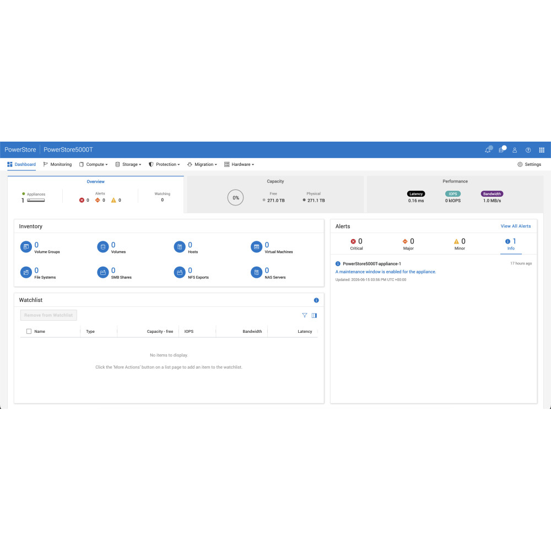Screen dimensions: 551x551
Task: Show Critical alerts tab
Action: tap(356, 244)
